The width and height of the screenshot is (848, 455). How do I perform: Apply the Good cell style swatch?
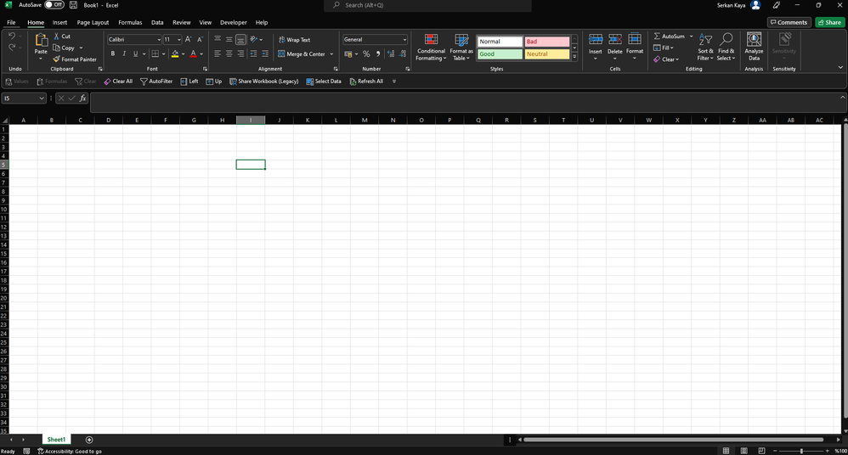(x=500, y=54)
